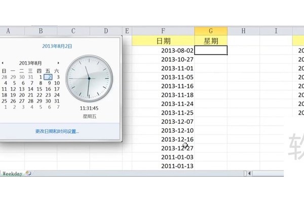Click the 星期 header cell
The width and height of the screenshot is (304, 202).
211,41
